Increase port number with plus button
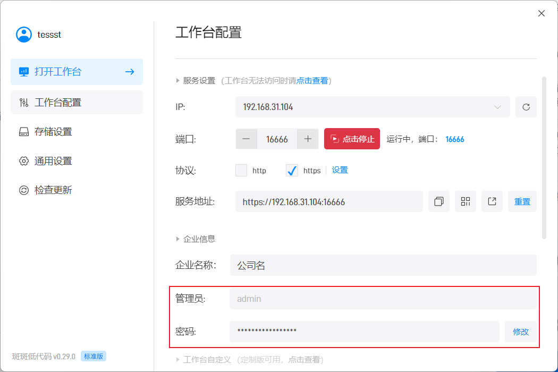Viewport: 558px width, 372px height. (x=308, y=139)
